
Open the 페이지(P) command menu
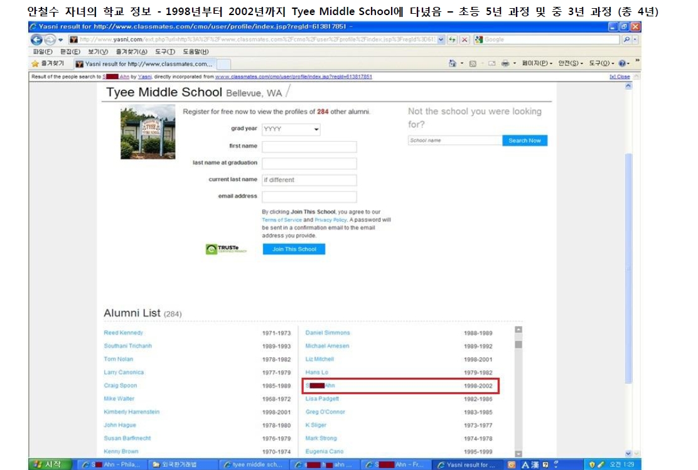click(x=537, y=63)
